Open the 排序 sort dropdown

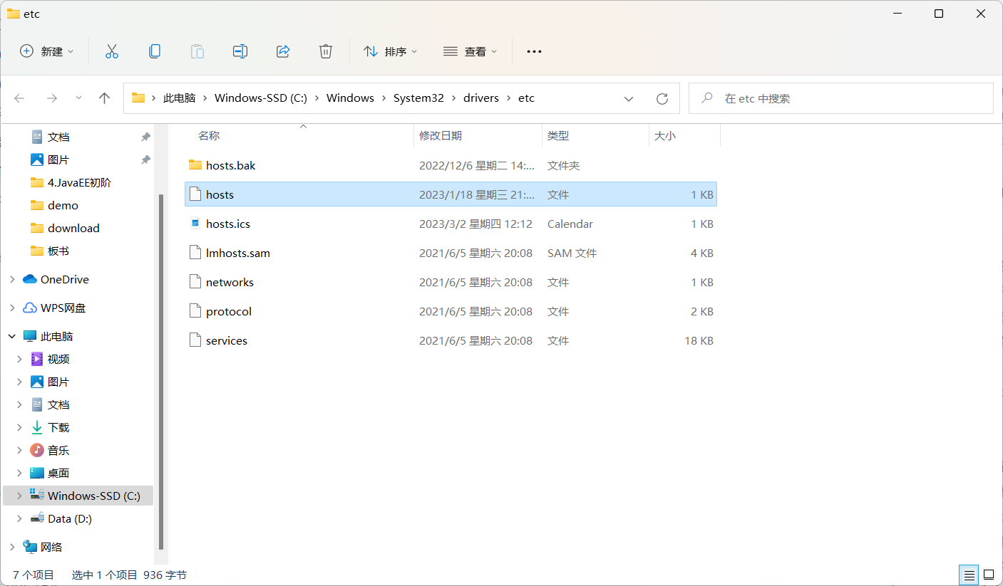[391, 51]
